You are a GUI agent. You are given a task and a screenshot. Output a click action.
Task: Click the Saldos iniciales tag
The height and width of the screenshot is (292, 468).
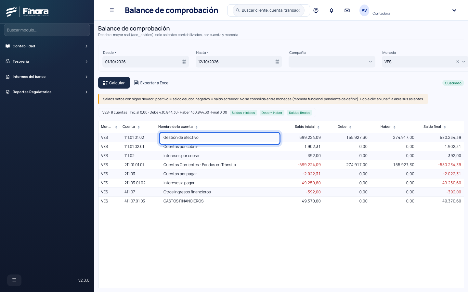click(243, 113)
